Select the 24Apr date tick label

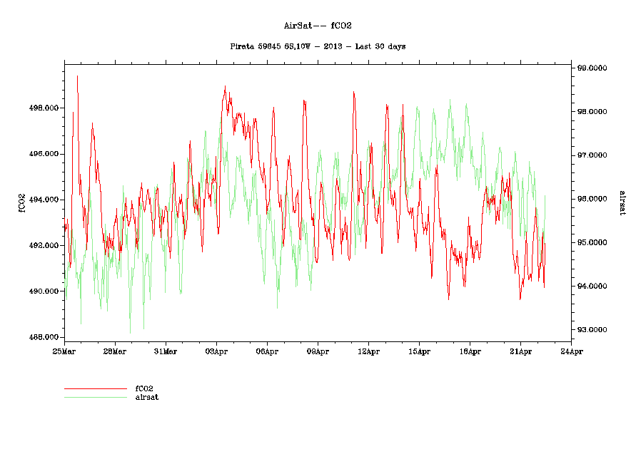tap(571, 351)
